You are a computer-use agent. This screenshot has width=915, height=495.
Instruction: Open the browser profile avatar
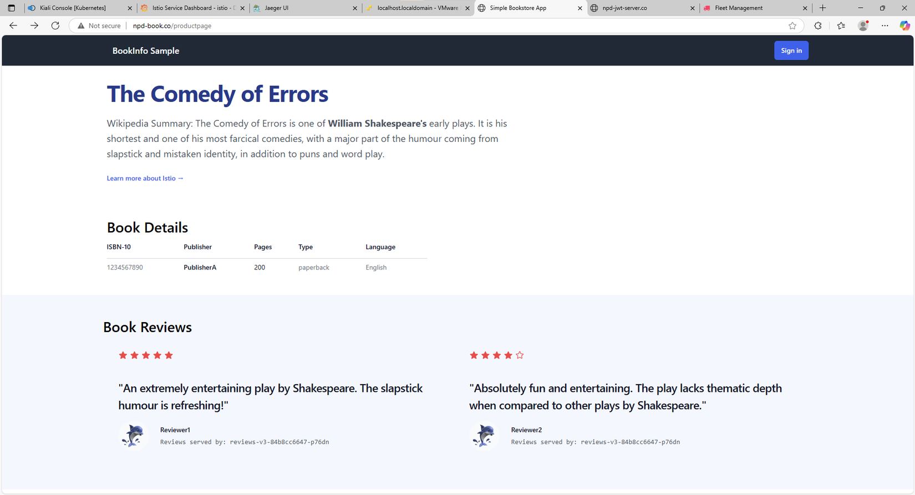[863, 25]
